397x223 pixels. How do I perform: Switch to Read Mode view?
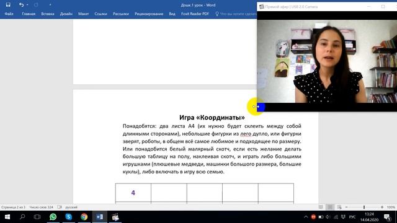[321, 207]
